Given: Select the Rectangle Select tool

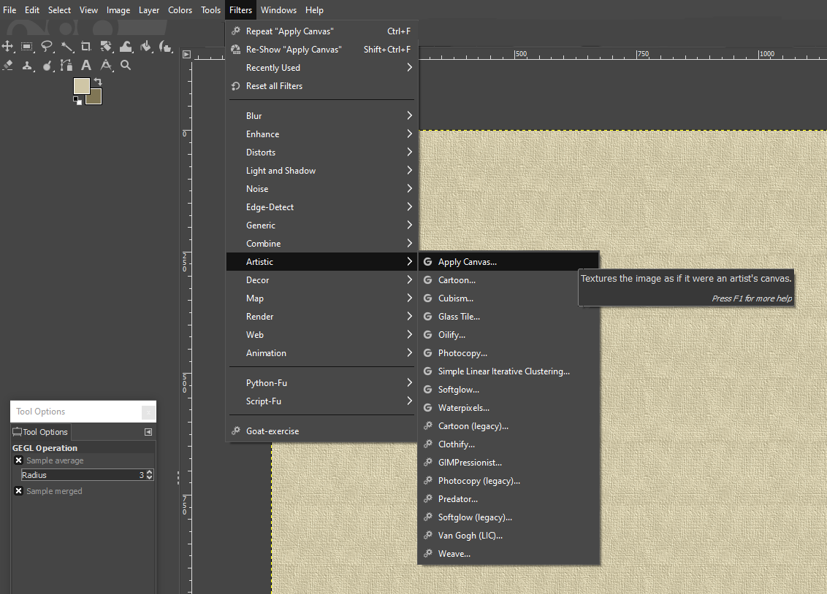Looking at the screenshot, I should click(27, 47).
